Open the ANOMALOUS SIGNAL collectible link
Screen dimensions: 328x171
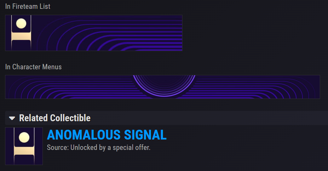tap(107, 135)
